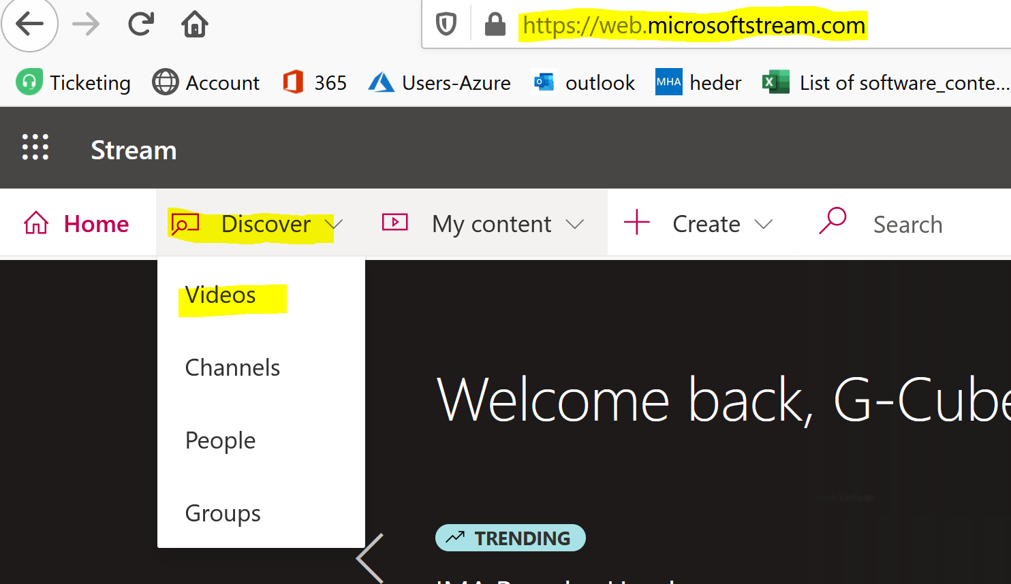Open the outlook bookmark
The height and width of the screenshot is (584, 1011).
[583, 82]
